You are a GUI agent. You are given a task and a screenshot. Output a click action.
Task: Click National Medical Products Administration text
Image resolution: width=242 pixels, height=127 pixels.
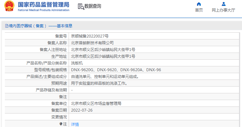pos(44,10)
